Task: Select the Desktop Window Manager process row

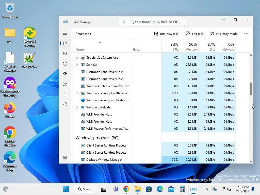Action: 154,159
